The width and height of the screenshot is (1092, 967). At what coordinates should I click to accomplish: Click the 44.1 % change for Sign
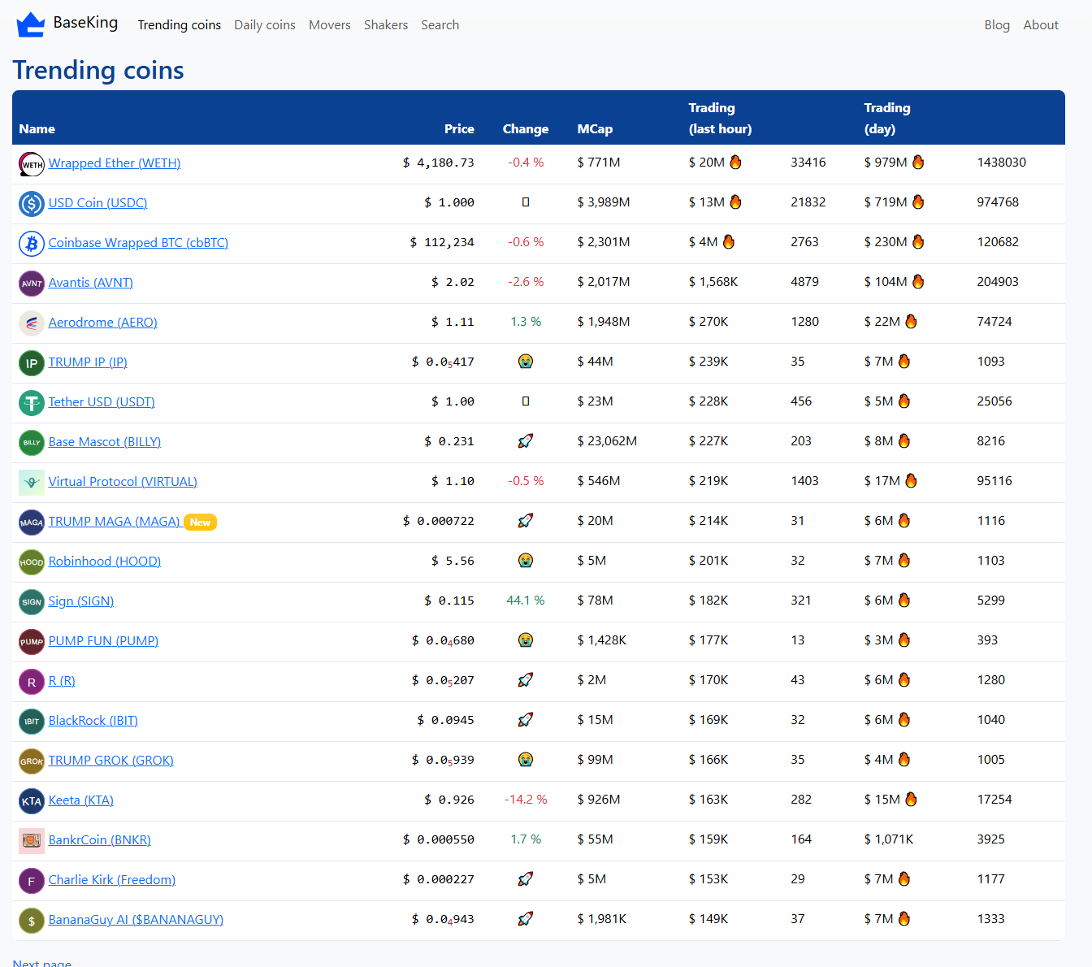(526, 601)
